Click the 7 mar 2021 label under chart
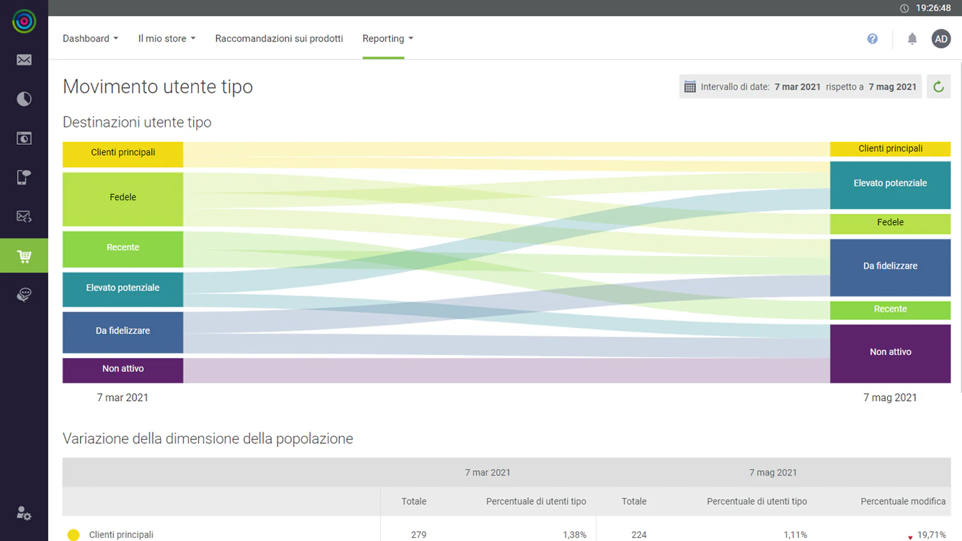Image resolution: width=962 pixels, height=541 pixels. 123,397
